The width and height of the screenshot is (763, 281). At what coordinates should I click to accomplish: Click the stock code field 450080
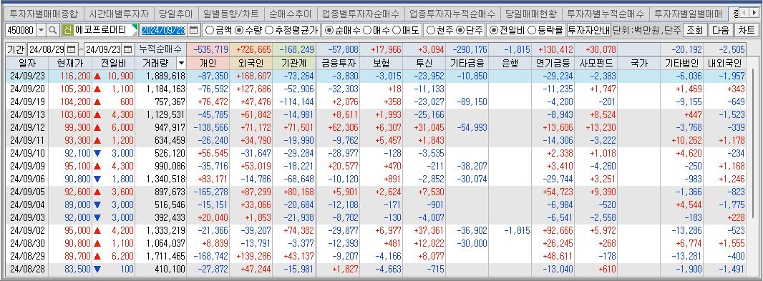[x=21, y=30]
